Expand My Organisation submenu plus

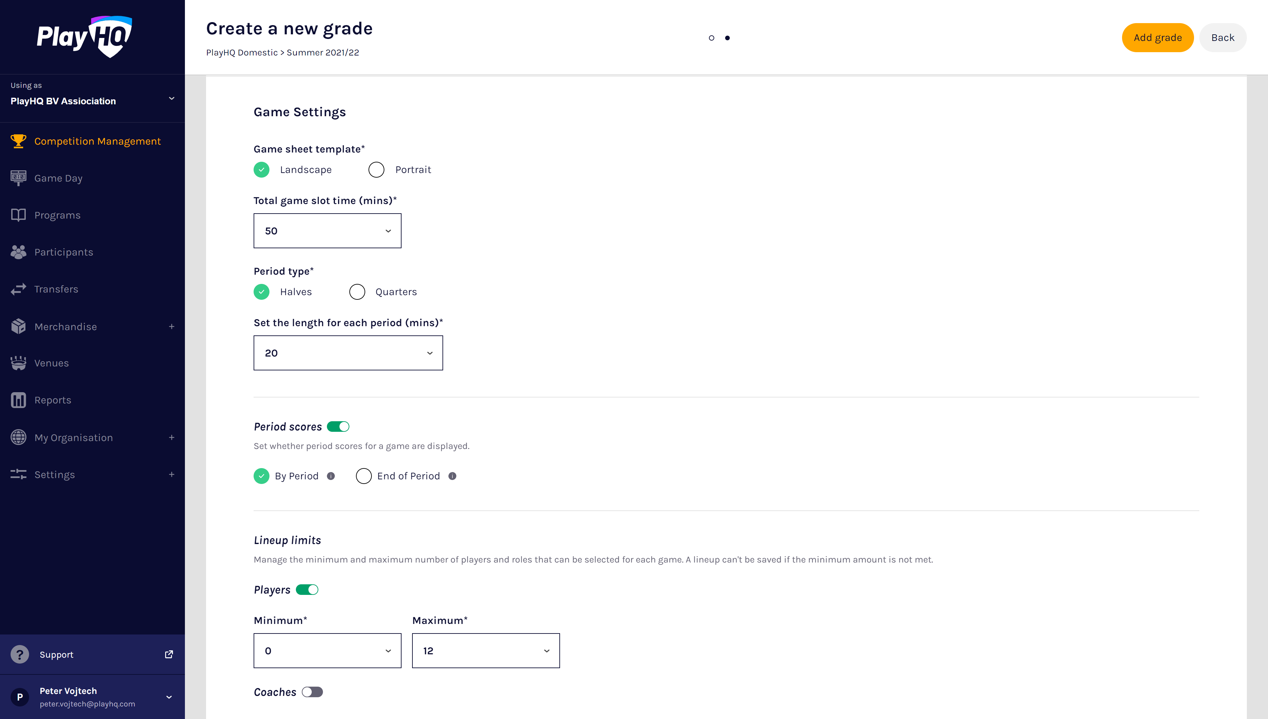(x=171, y=437)
